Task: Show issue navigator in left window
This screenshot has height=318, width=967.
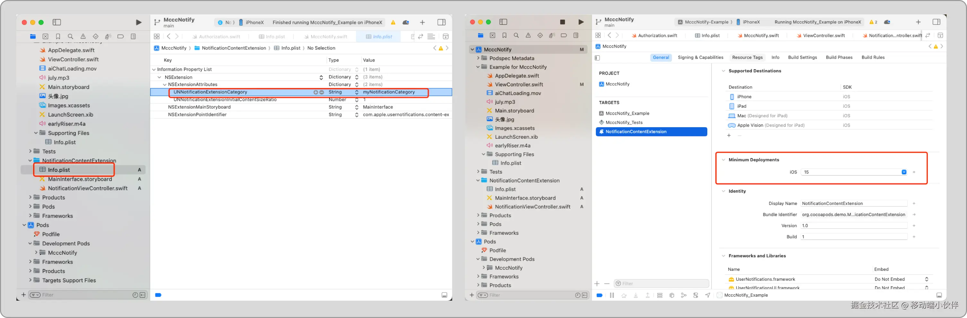Action: coord(83,36)
